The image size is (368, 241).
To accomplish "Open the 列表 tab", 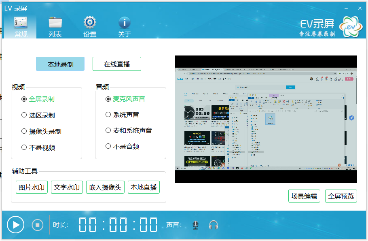I will point(55,27).
